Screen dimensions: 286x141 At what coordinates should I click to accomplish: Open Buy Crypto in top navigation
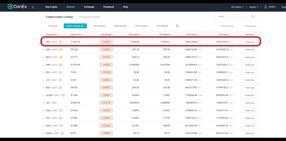[x=51, y=7]
